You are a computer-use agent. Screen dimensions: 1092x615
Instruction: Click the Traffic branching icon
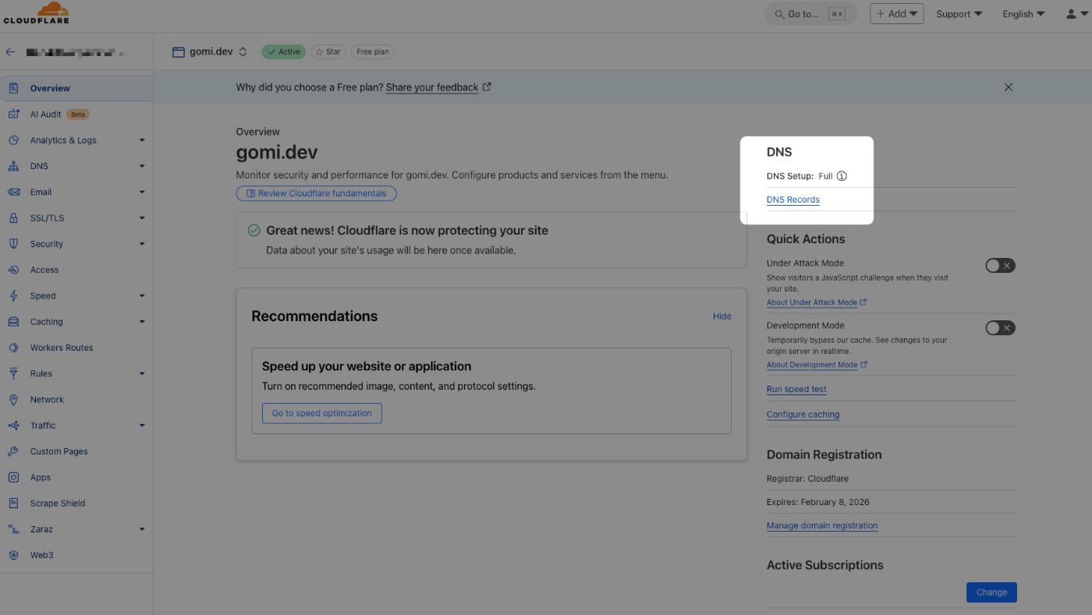(13, 426)
